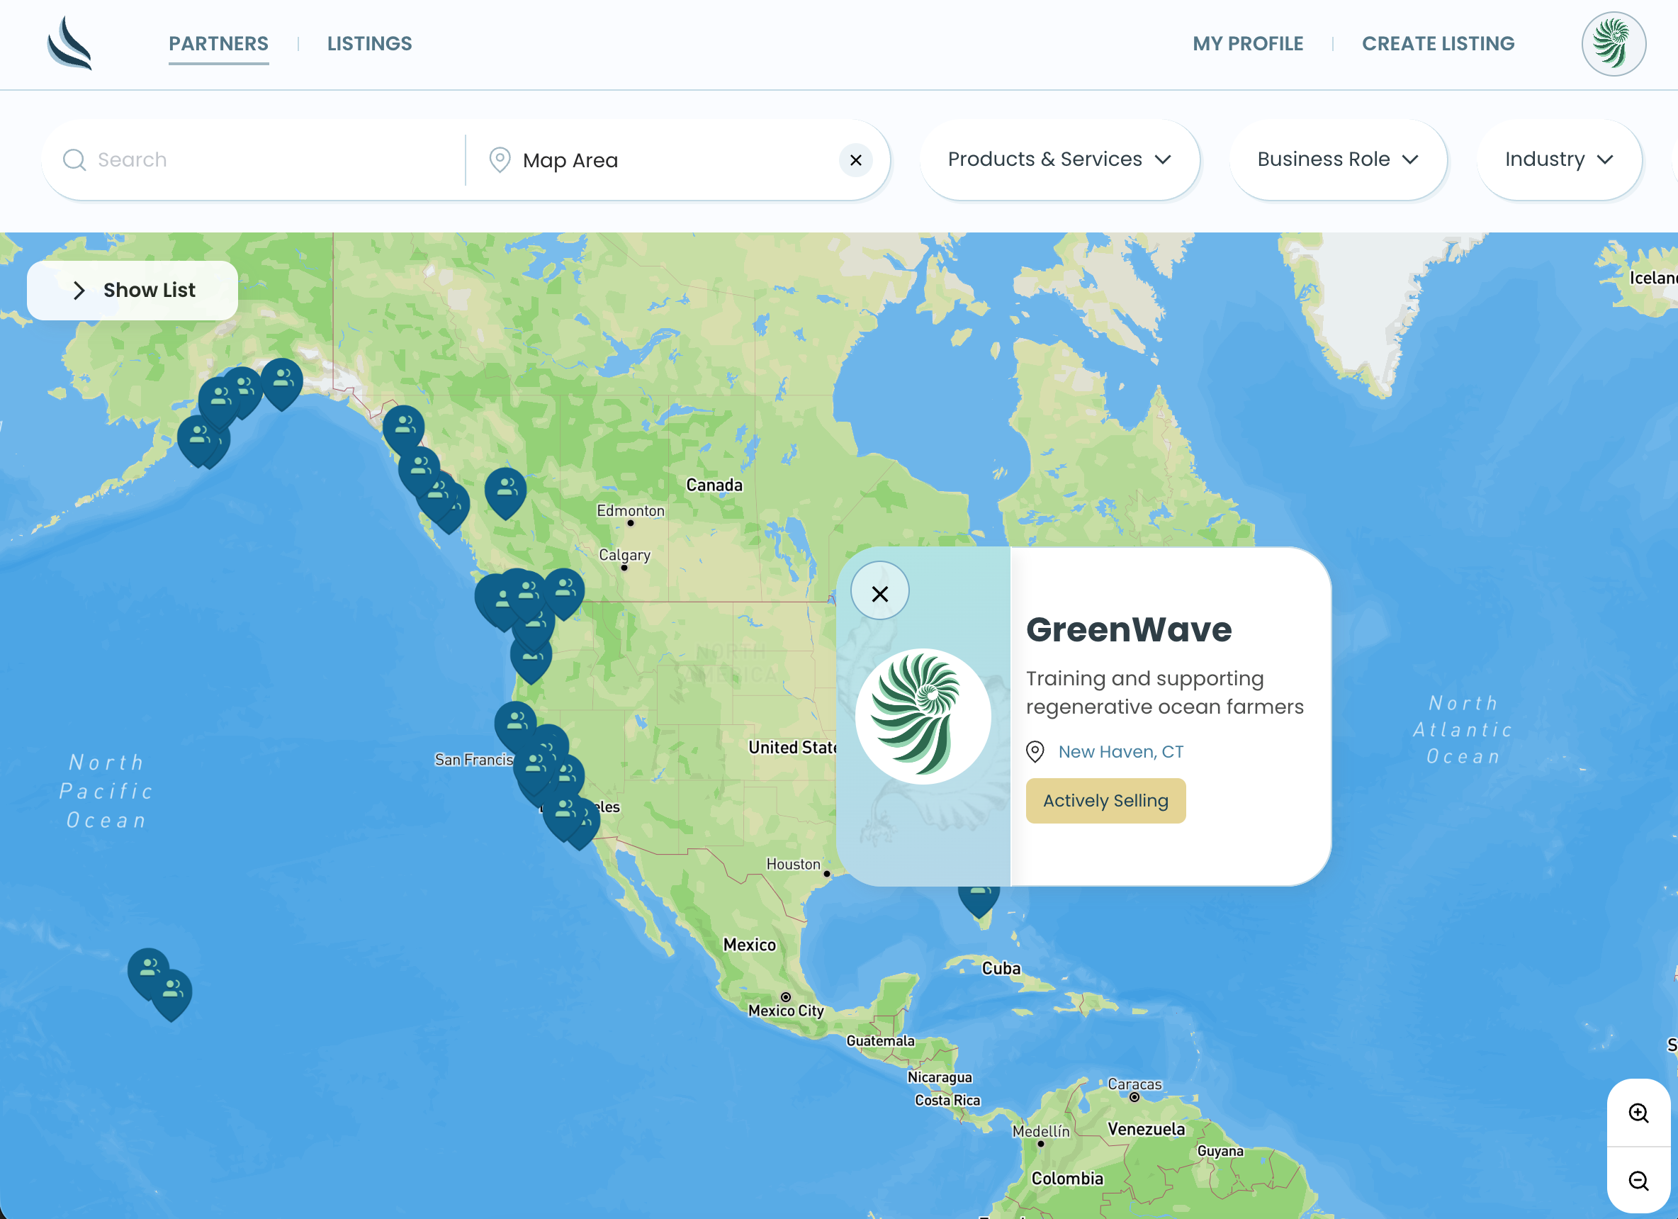Click the GreenWave logo thumbnail
Image resolution: width=1678 pixels, height=1219 pixels.
pyautogui.click(x=923, y=716)
